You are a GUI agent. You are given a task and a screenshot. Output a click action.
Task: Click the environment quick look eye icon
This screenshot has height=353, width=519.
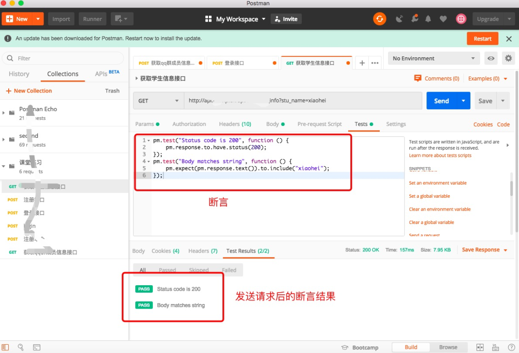(491, 58)
